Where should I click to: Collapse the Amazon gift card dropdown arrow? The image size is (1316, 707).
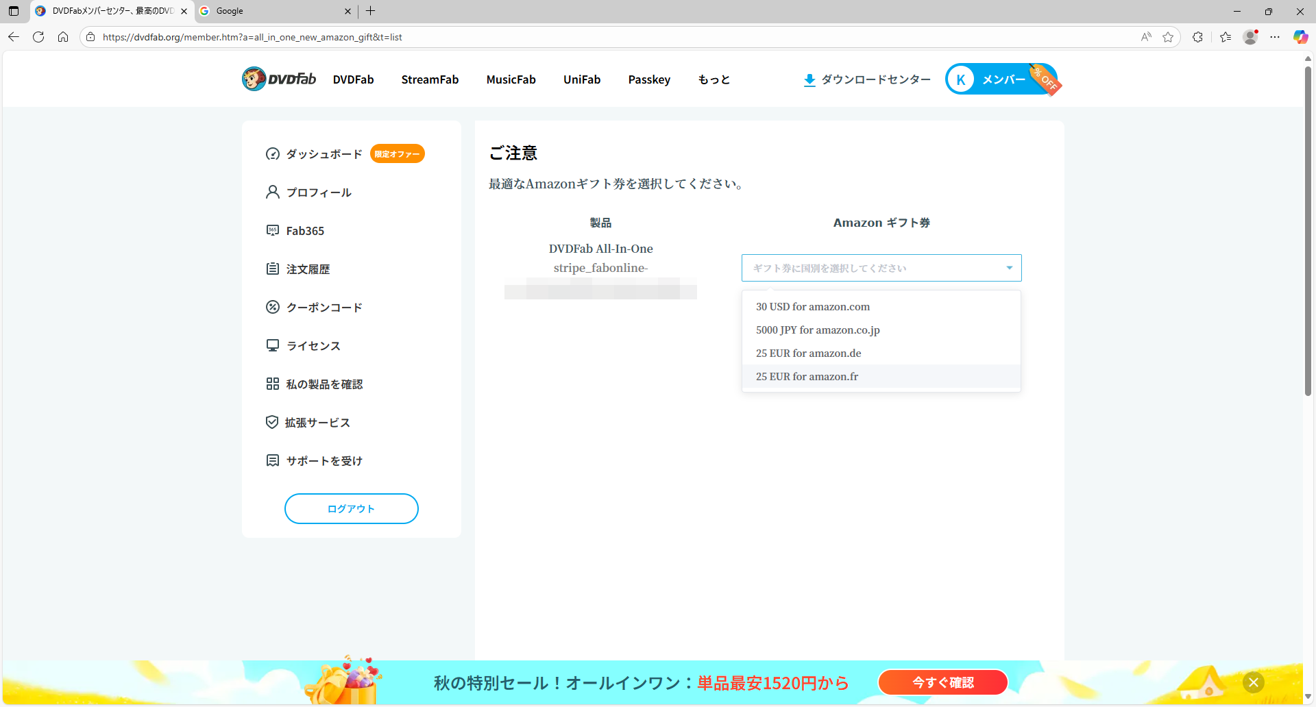[x=1009, y=268]
